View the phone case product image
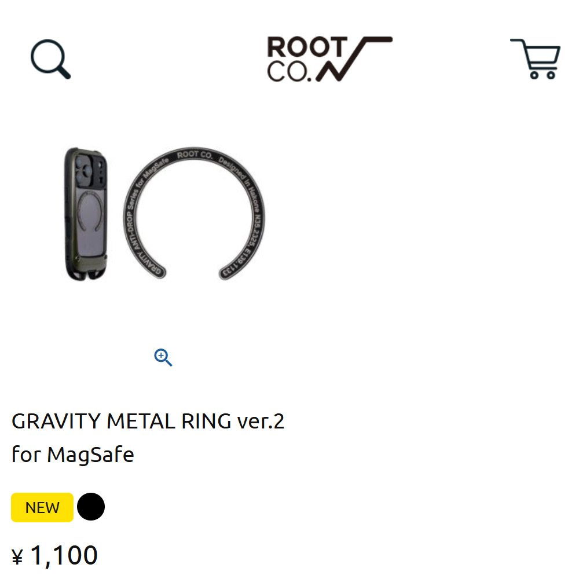 point(86,214)
